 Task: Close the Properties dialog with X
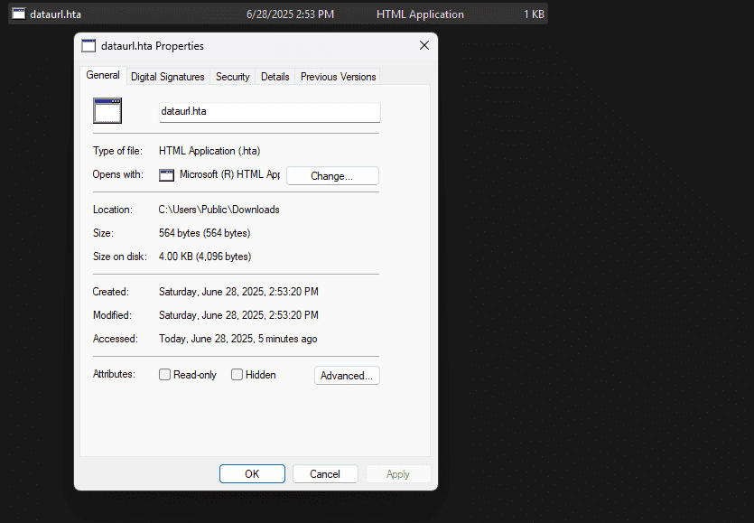click(424, 45)
